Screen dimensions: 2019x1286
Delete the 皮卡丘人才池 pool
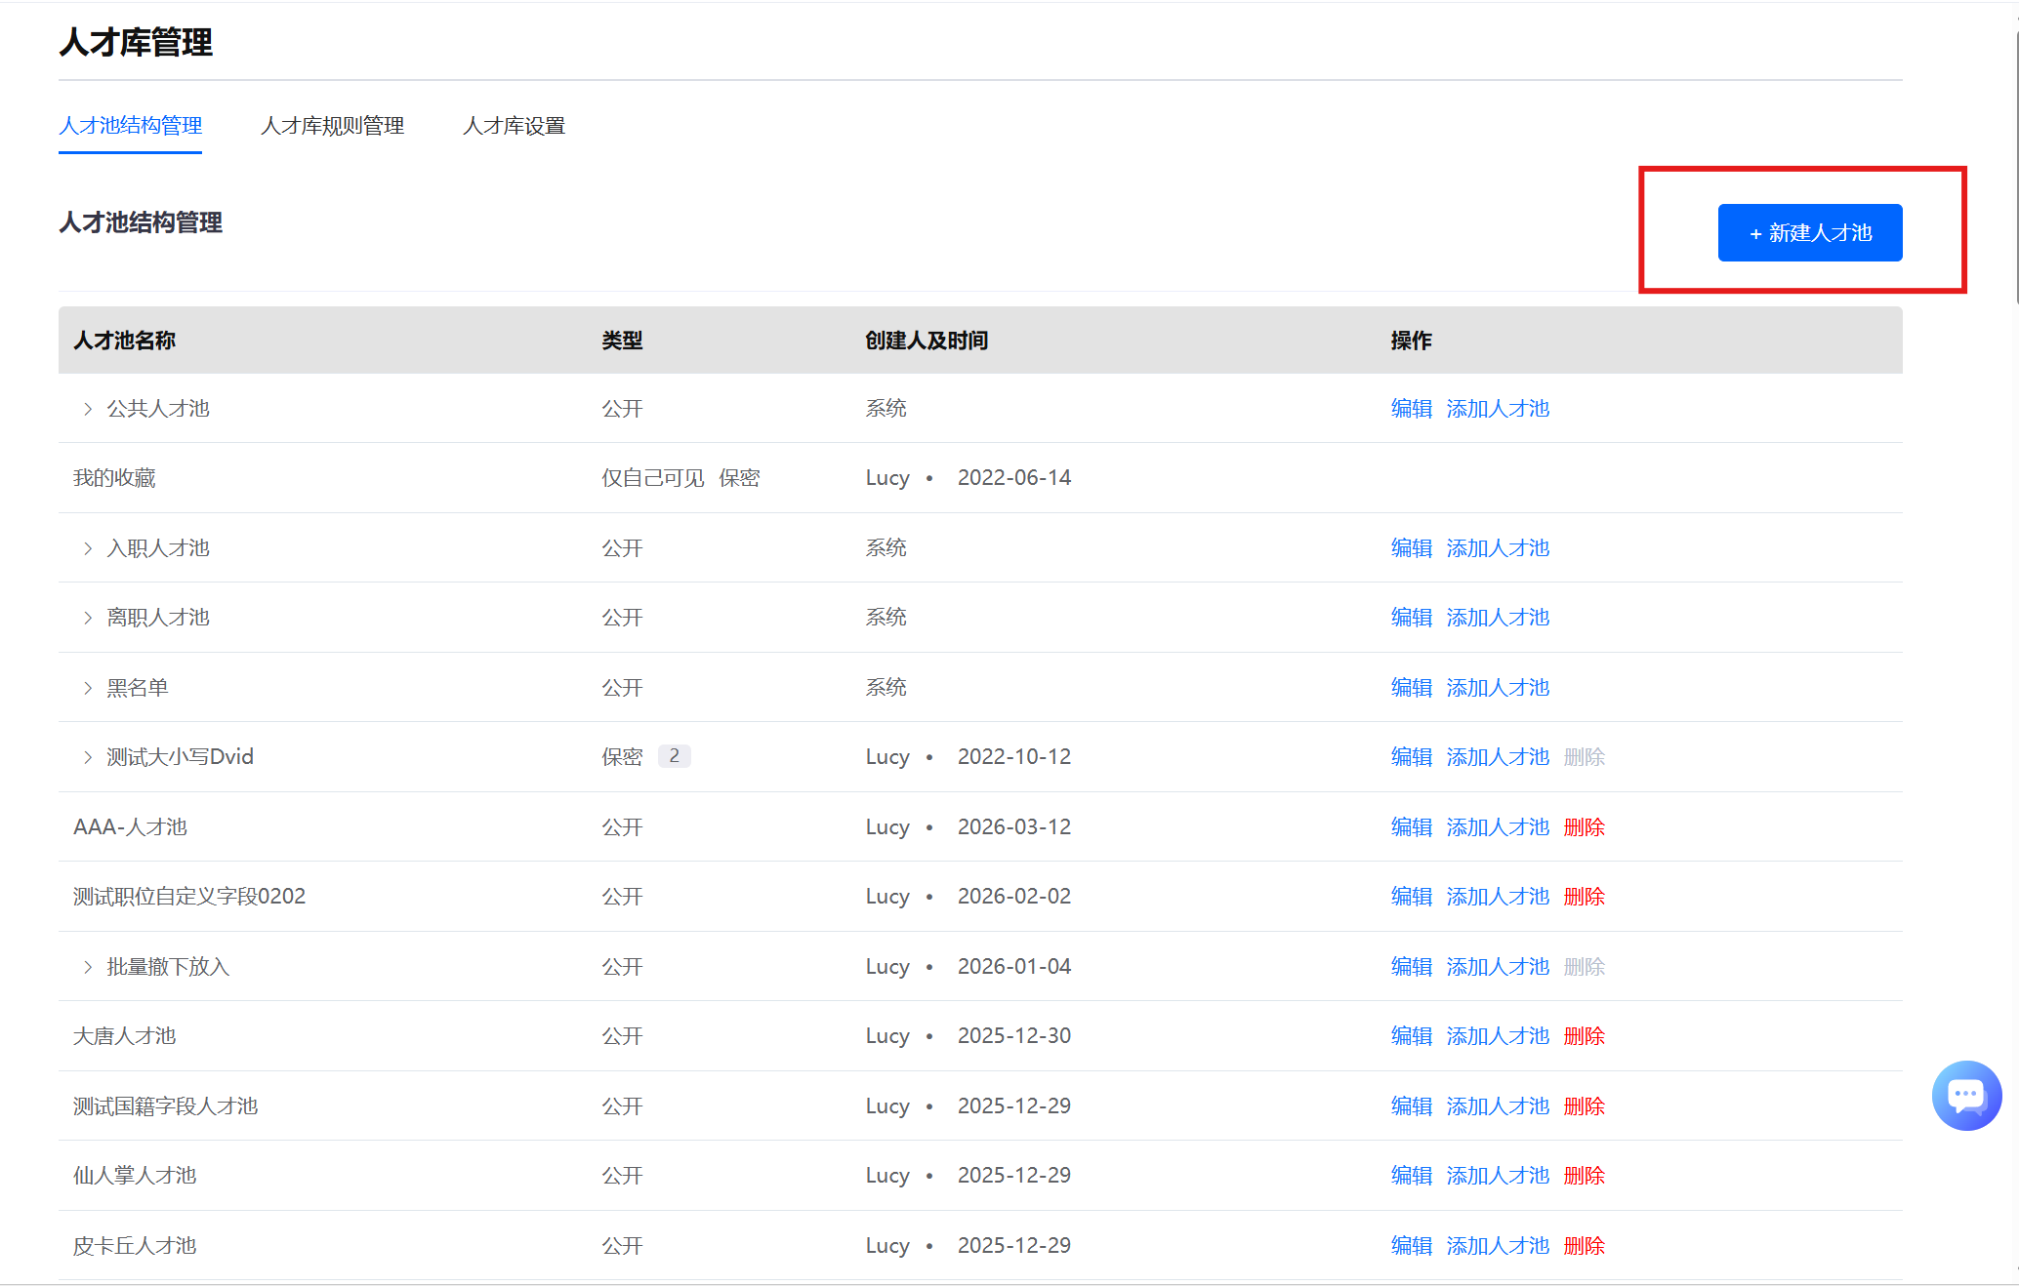[x=1585, y=1246]
